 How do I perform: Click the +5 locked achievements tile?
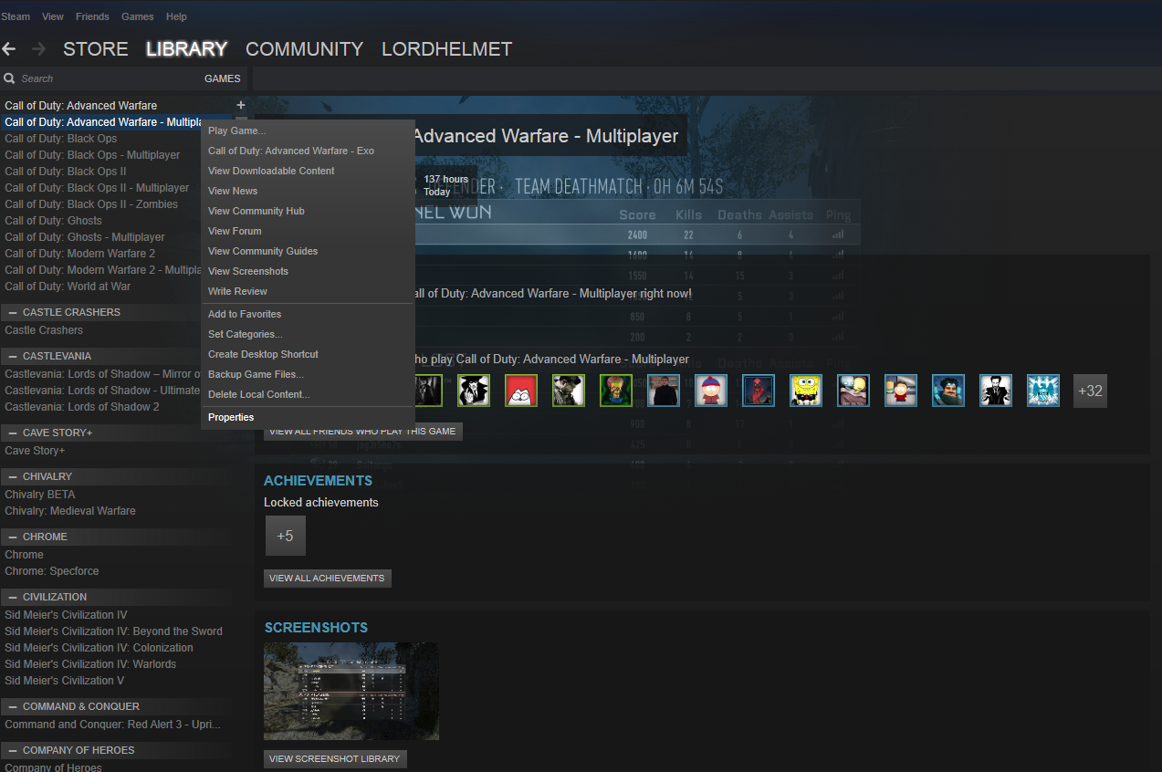click(x=286, y=536)
